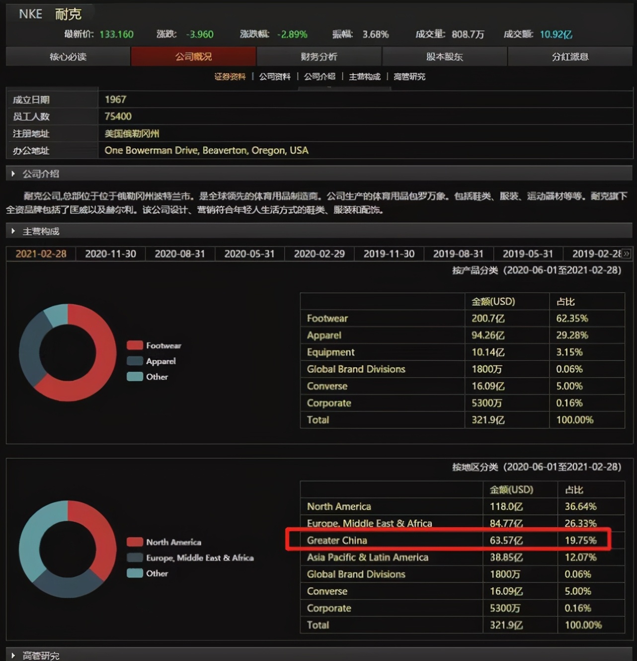Click the 38.85亿 Asia Pacific amount

[506, 557]
